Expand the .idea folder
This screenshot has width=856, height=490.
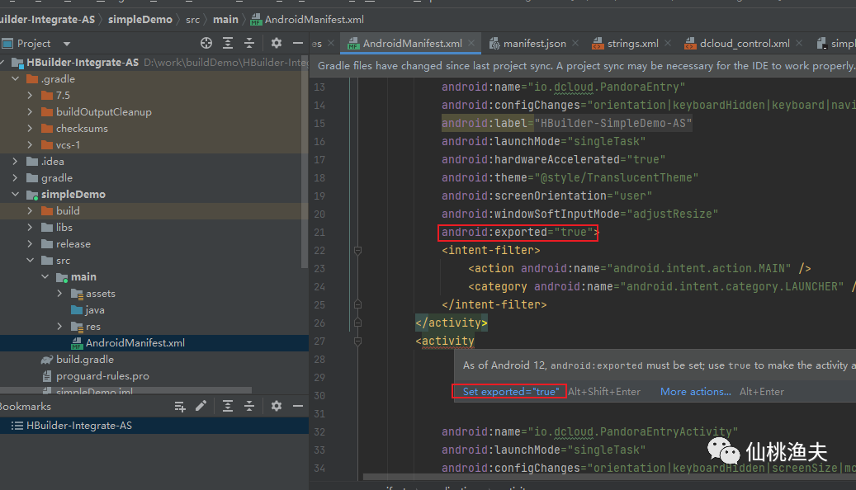[x=16, y=162]
